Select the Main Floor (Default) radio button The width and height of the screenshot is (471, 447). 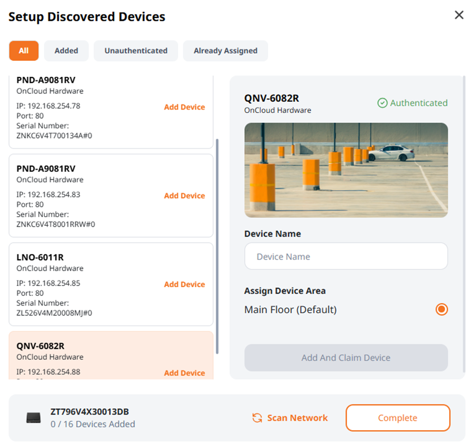pyautogui.click(x=442, y=309)
